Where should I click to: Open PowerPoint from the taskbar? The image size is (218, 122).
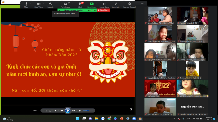(121, 119)
